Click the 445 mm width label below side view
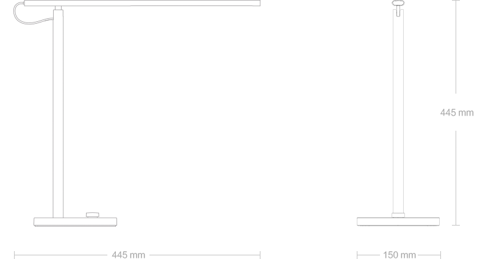This screenshot has width=480, height=259. click(x=128, y=255)
